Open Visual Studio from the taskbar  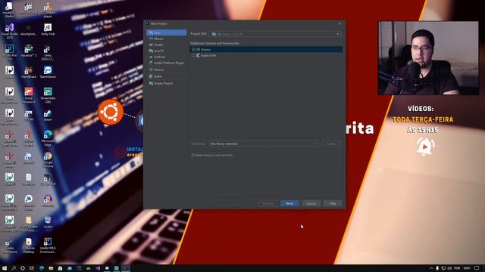point(98,268)
